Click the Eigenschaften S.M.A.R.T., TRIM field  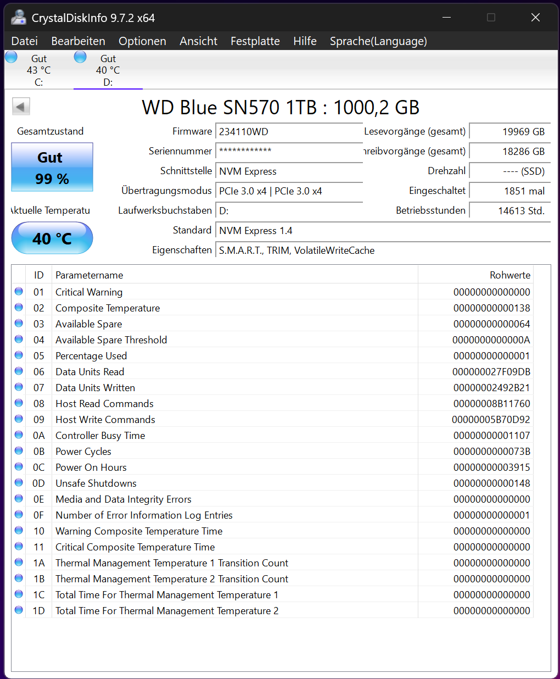tap(383, 251)
